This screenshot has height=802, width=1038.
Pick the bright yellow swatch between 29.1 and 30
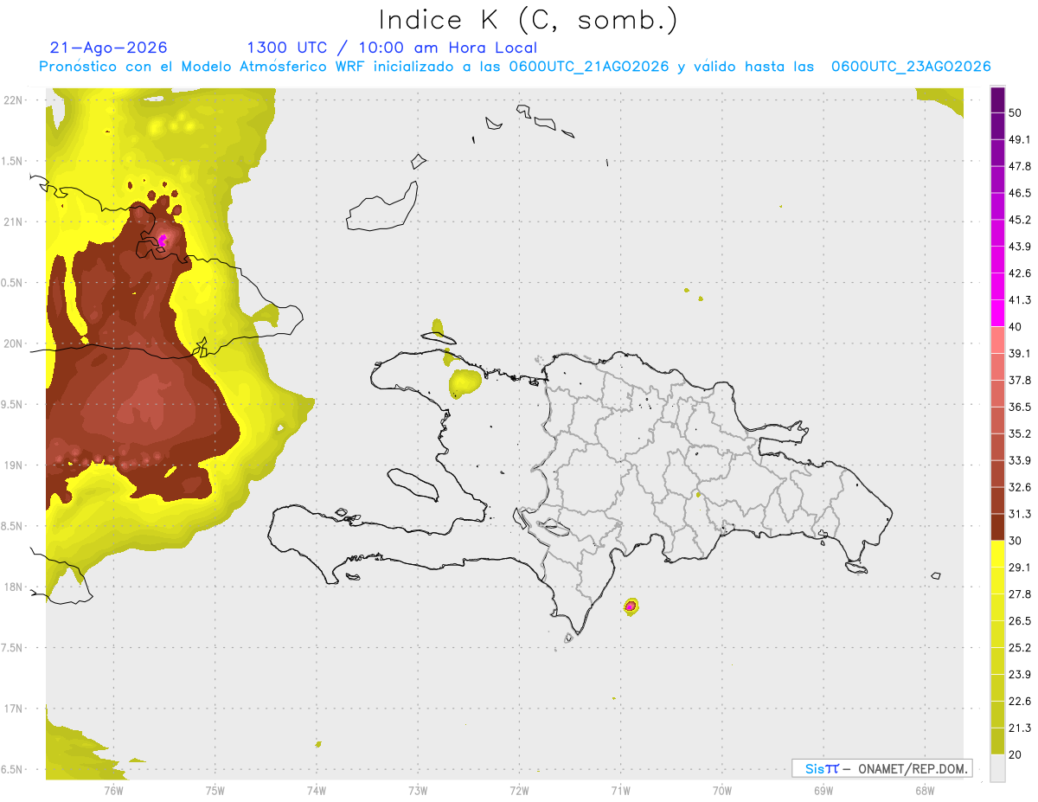click(x=998, y=555)
